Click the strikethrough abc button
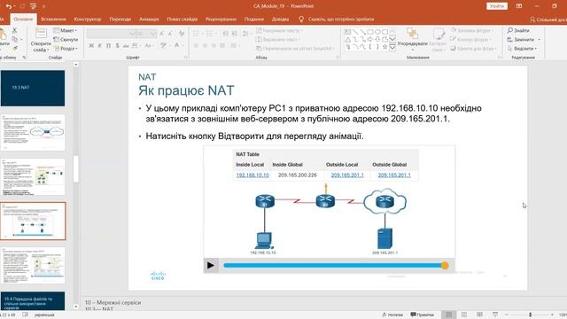This screenshot has width=567, height=319. [126, 46]
